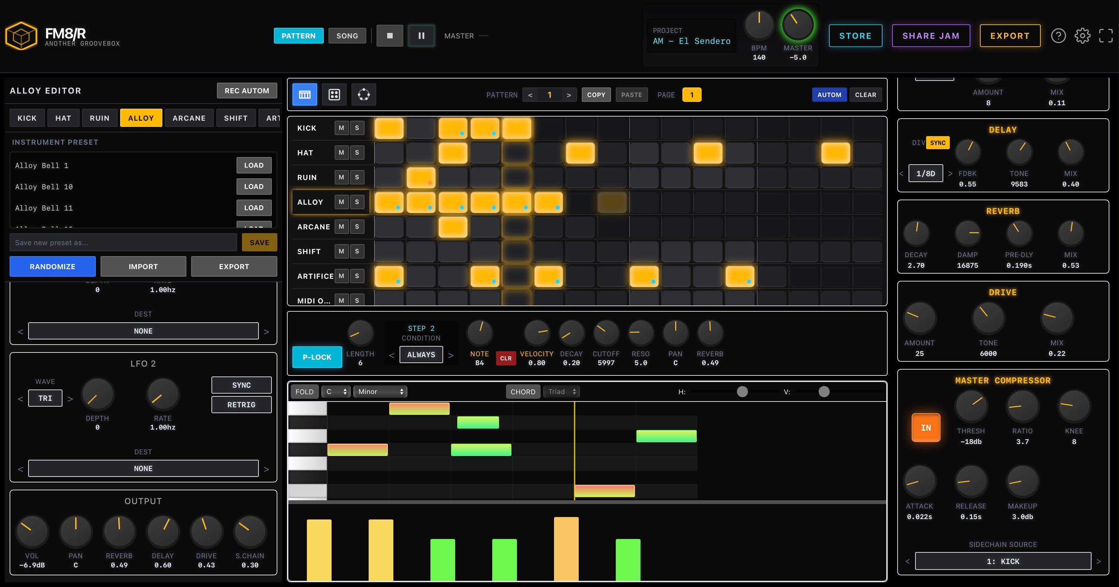Open the Triad chord type dropdown
The width and height of the screenshot is (1119, 587).
tap(561, 392)
